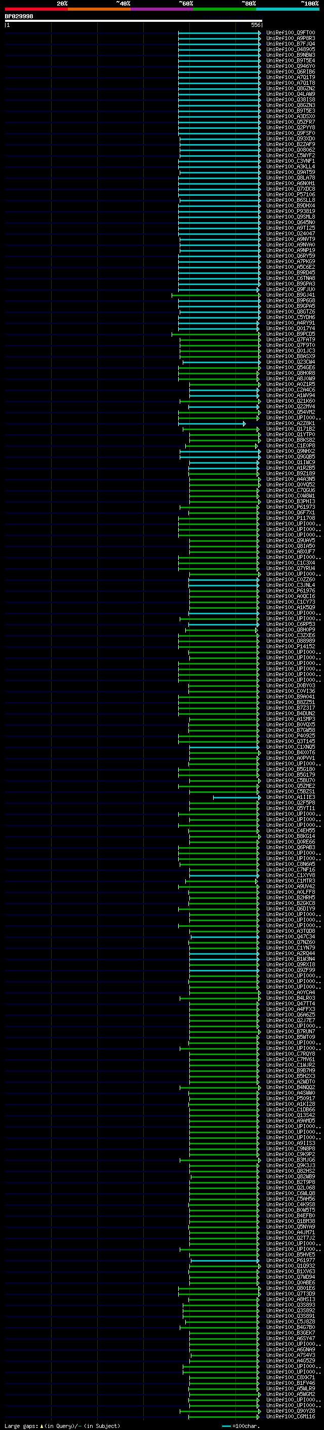
Task: Select hit label UniRef100_Q2PYY8
Action: click(x=291, y=128)
